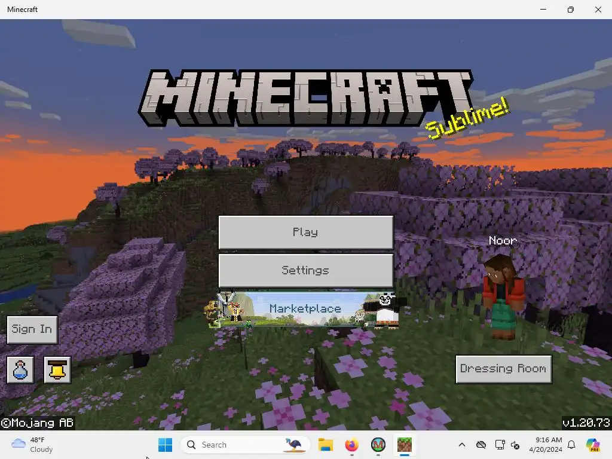Click the v1.20.73 version text

point(586,423)
